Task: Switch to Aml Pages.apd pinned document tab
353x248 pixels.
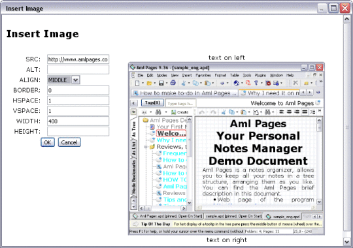Action: coord(167,216)
